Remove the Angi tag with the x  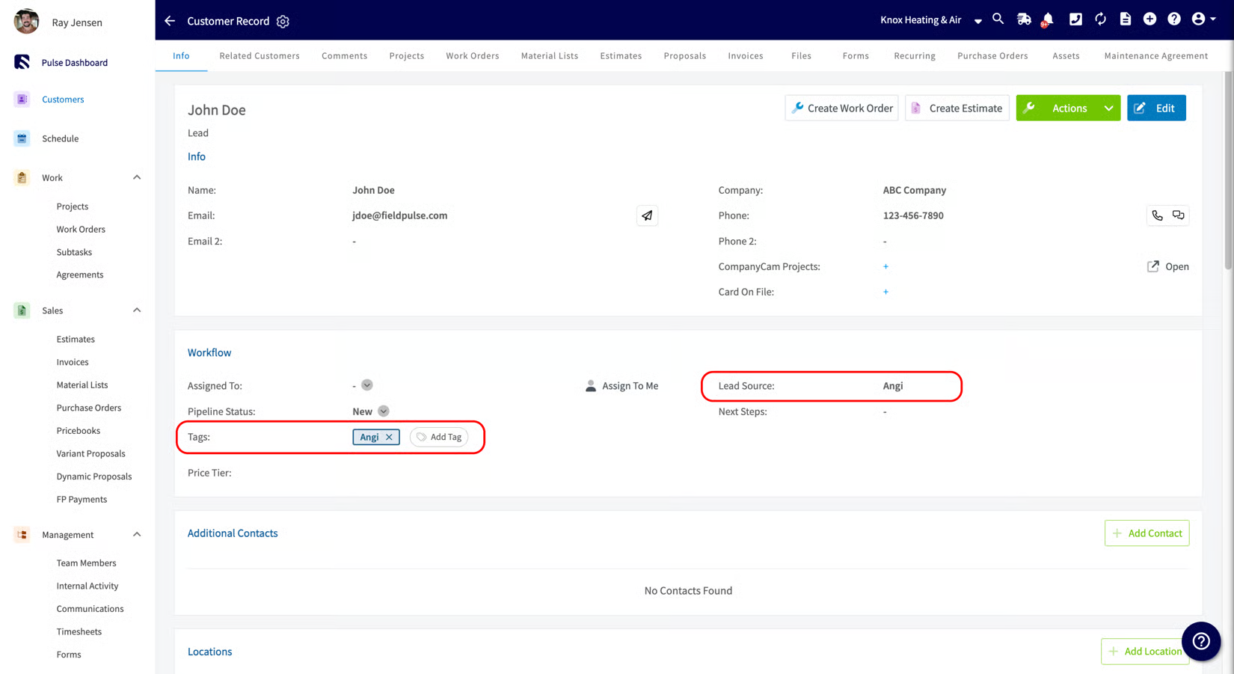390,437
